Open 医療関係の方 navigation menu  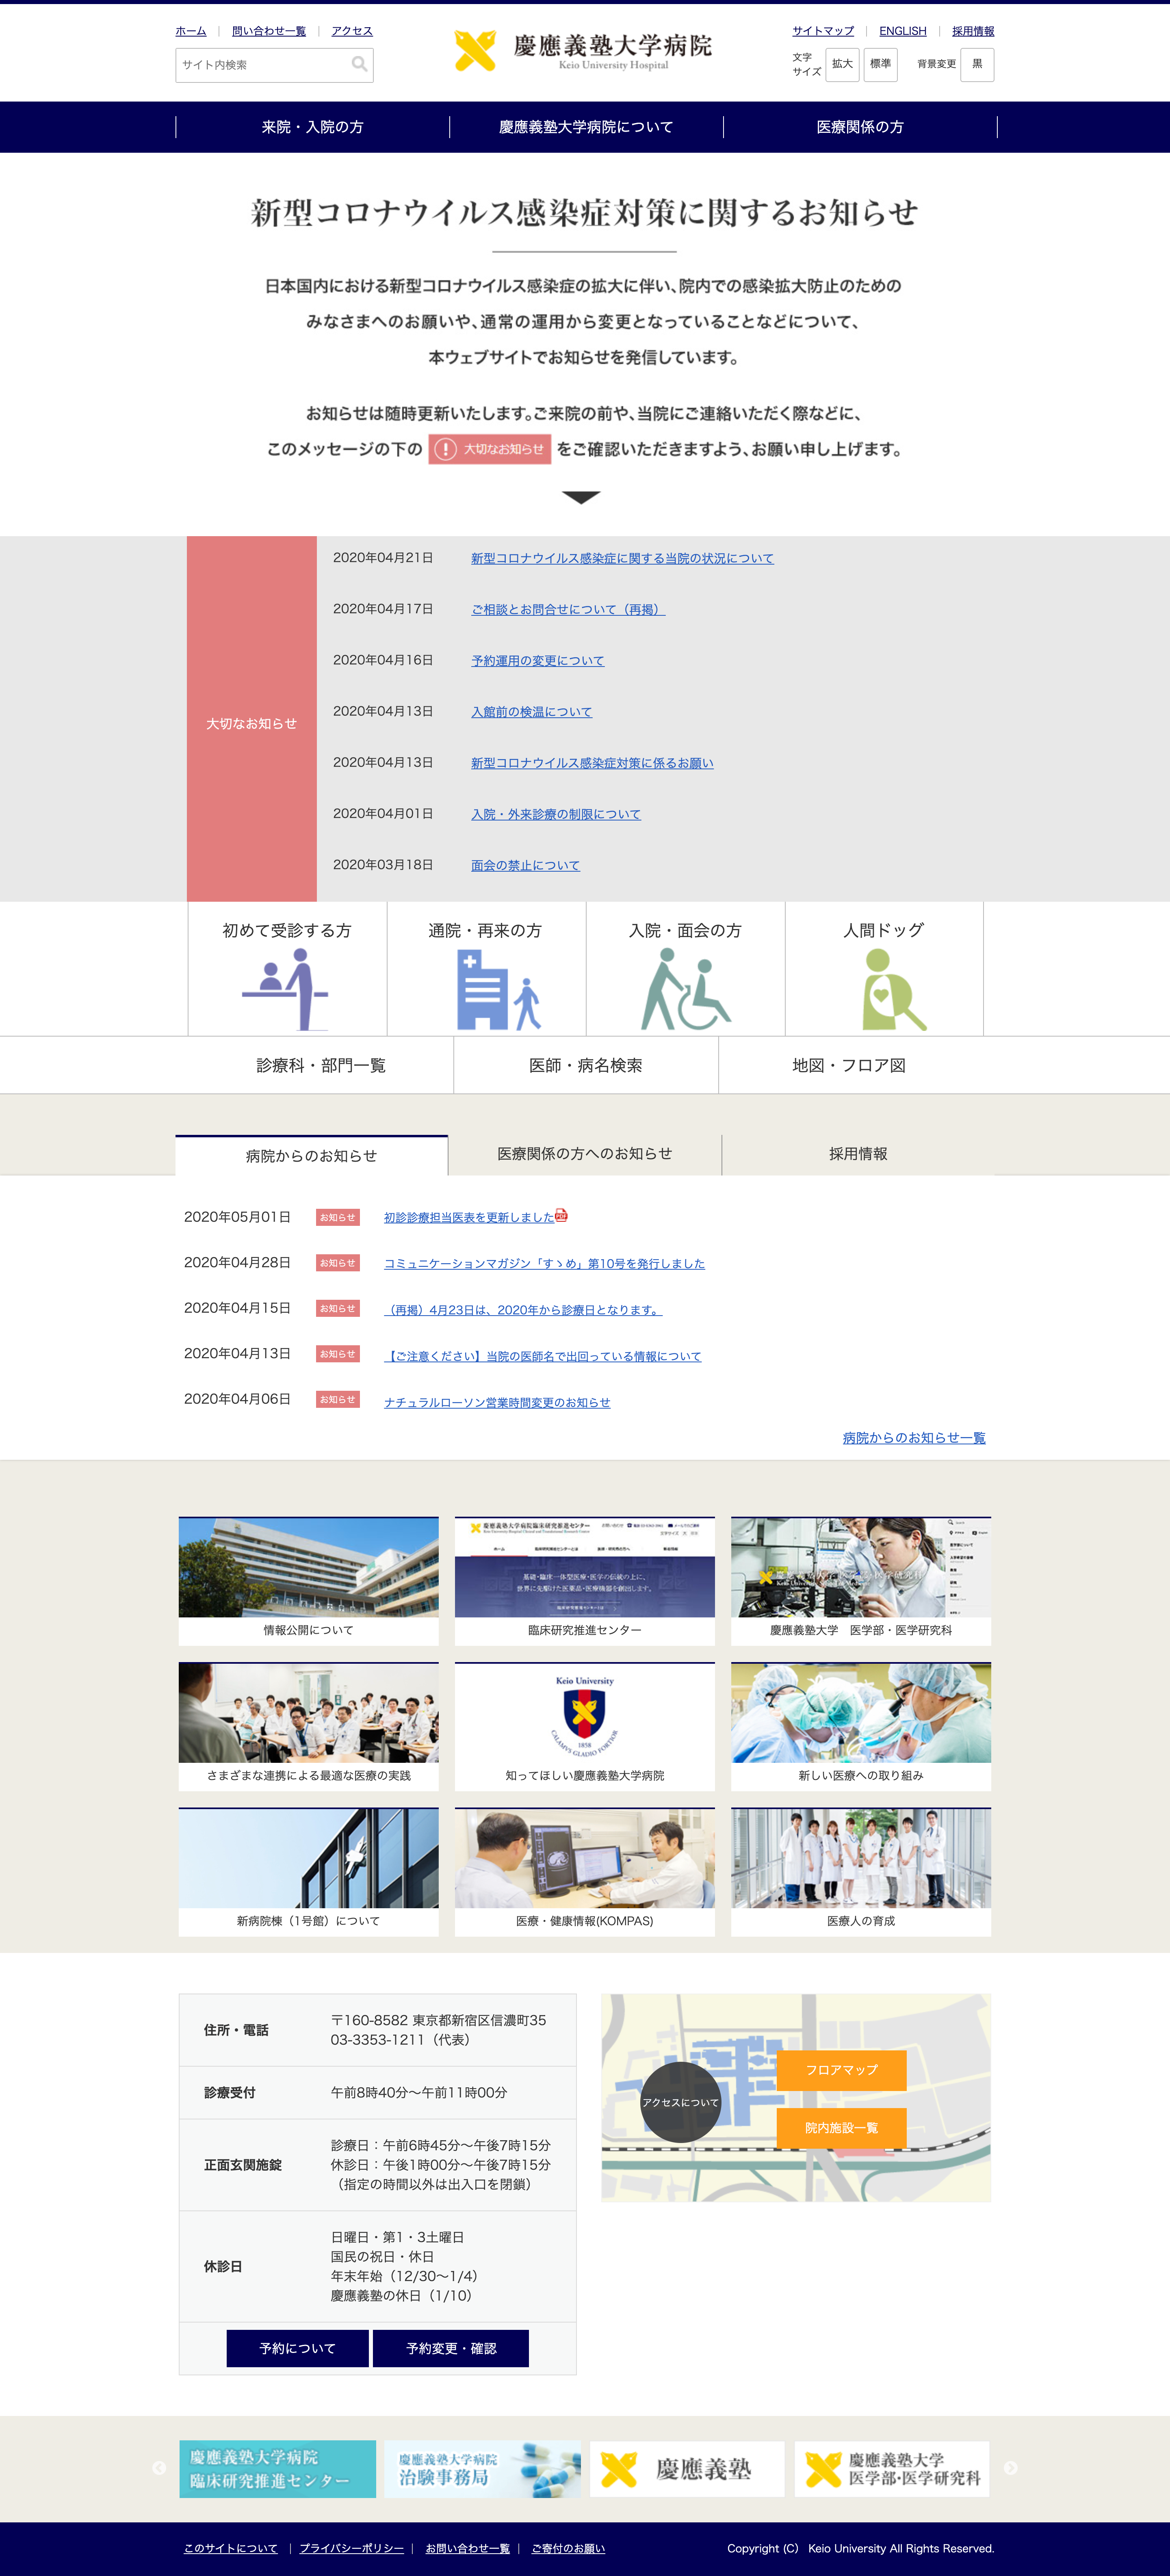click(x=860, y=127)
